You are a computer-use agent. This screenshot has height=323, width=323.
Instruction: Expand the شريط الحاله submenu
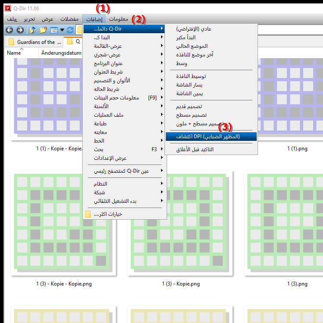(124, 89)
